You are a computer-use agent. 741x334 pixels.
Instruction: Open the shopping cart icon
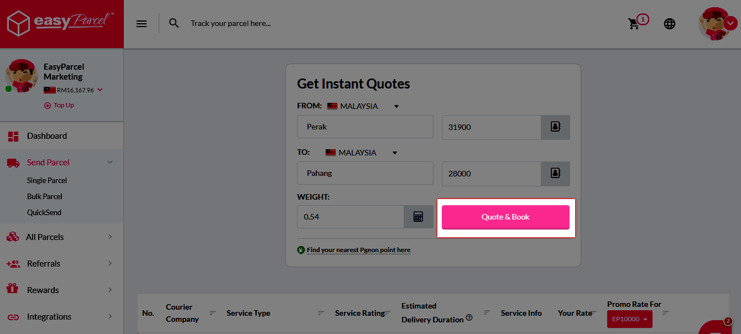(x=634, y=24)
